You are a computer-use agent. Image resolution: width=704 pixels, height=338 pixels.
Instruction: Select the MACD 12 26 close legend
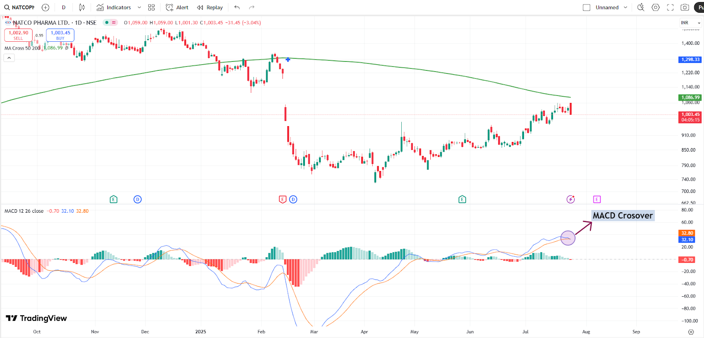(24, 211)
